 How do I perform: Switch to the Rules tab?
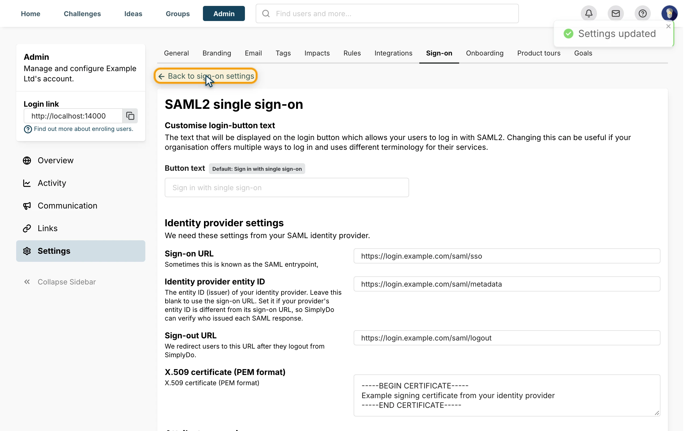352,53
